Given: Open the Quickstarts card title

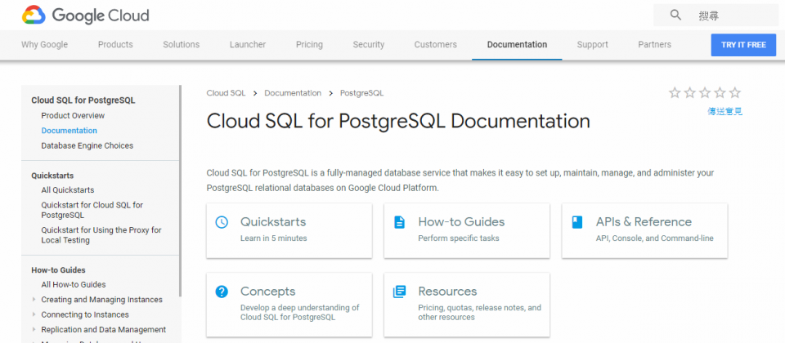Looking at the screenshot, I should (x=273, y=222).
